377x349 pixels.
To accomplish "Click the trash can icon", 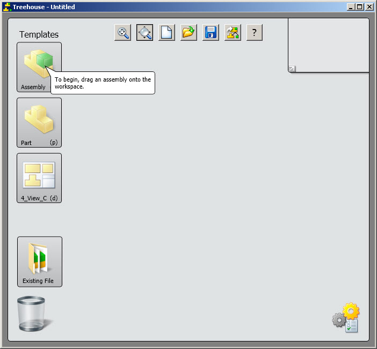I will coord(31,314).
